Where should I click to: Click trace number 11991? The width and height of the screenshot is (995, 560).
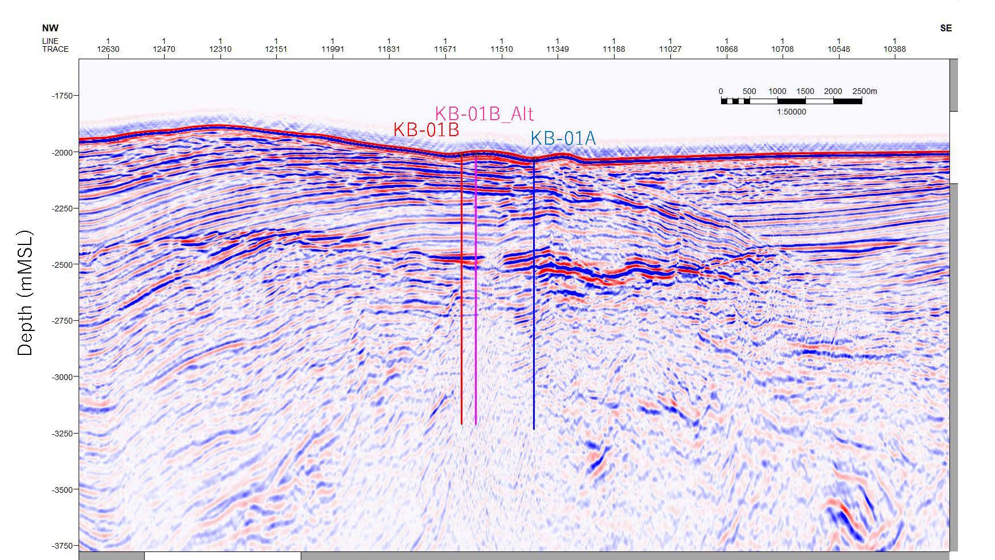pyautogui.click(x=333, y=49)
